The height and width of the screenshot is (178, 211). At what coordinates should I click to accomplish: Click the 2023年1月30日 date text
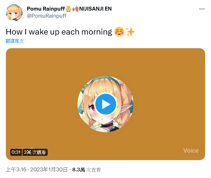click(49, 170)
